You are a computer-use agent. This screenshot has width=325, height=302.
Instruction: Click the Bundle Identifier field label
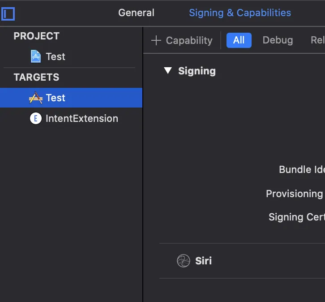click(302, 169)
